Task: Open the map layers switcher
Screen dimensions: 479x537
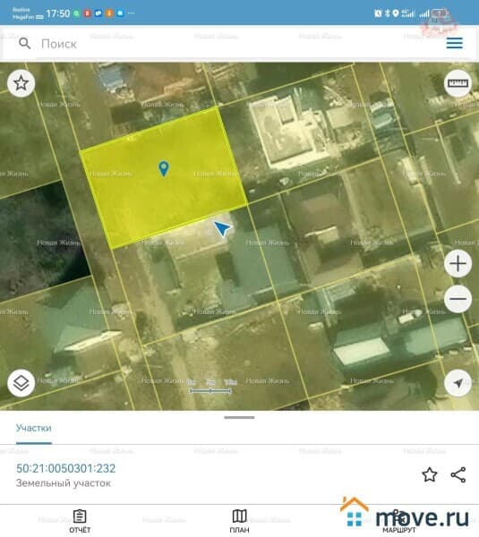Action: point(21,383)
